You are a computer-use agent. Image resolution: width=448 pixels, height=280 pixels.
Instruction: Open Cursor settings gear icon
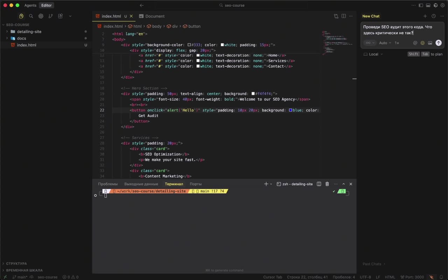pos(443,5)
